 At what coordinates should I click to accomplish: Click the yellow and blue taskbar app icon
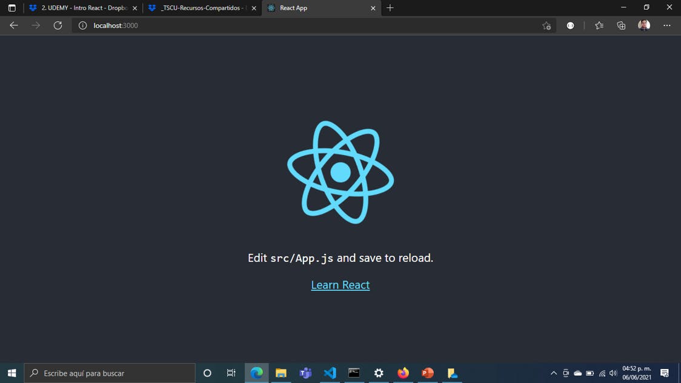[452, 373]
